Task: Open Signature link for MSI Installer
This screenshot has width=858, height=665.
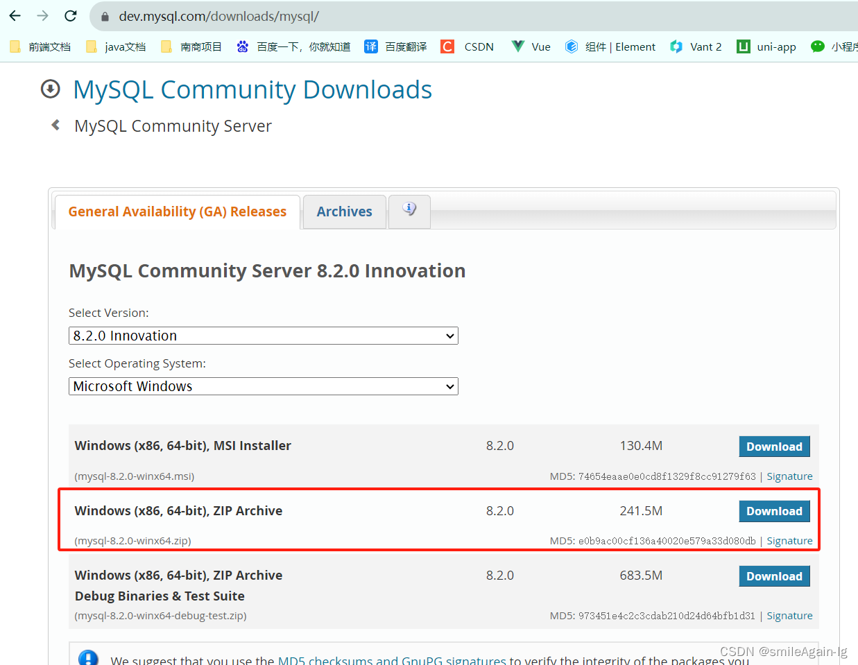Action: click(x=789, y=476)
